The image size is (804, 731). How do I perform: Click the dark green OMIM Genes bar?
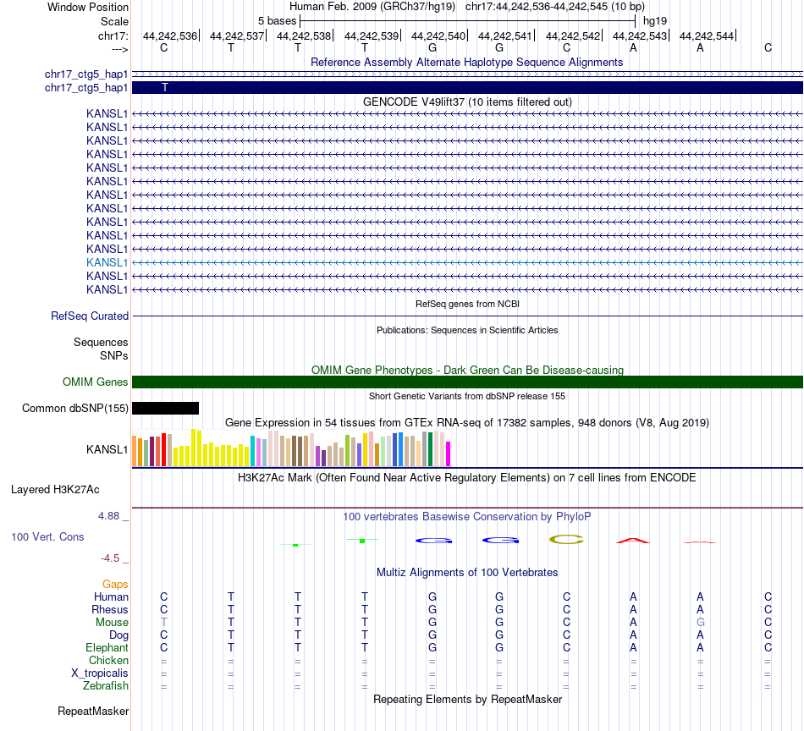(x=467, y=382)
